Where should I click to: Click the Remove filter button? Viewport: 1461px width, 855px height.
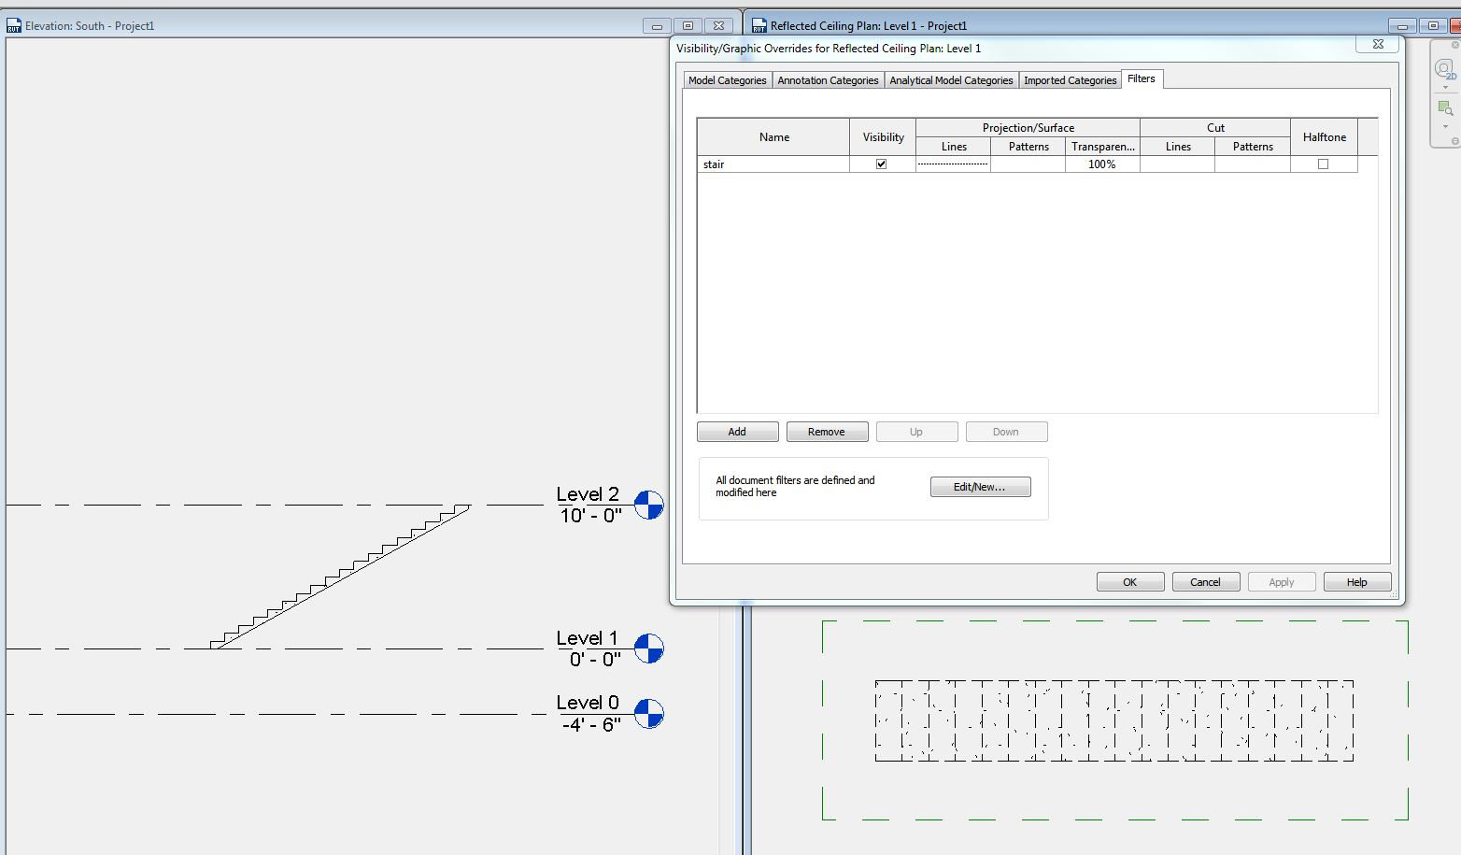[x=827, y=432]
